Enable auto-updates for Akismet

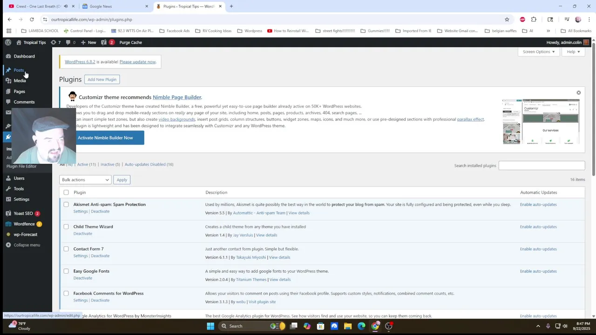pos(538,204)
